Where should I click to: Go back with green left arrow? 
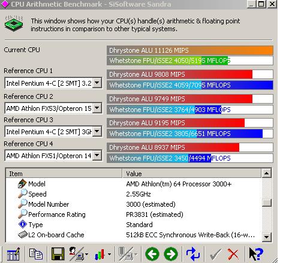point(152,254)
